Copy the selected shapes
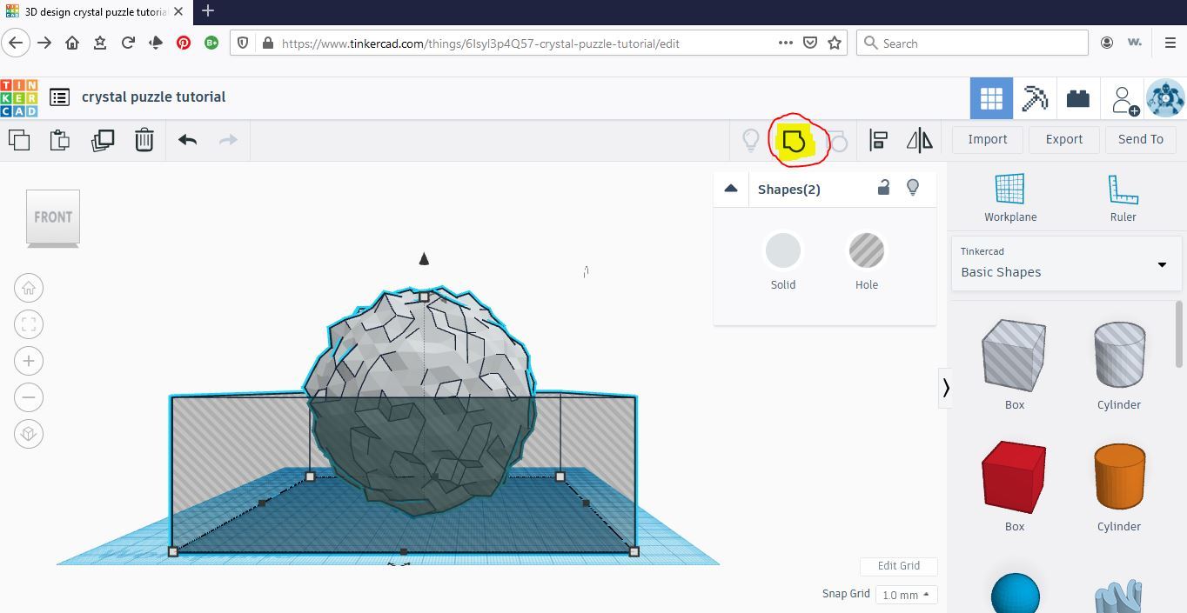Viewport: 1187px width, 613px height. click(19, 140)
